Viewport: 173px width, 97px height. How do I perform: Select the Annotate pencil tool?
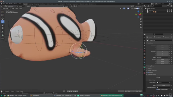pyautogui.click(x=2, y=32)
